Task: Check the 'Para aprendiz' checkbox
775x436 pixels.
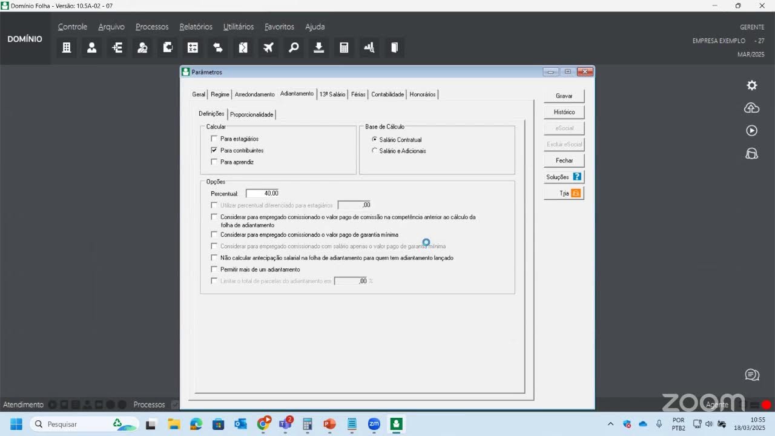Action: 214,162
